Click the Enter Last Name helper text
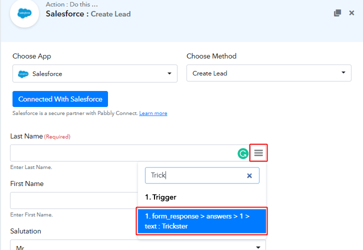This screenshot has height=250, width=363. (x=31, y=167)
